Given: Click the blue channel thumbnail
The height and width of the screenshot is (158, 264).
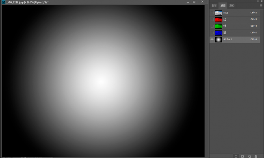Looking at the screenshot, I should point(219,32).
